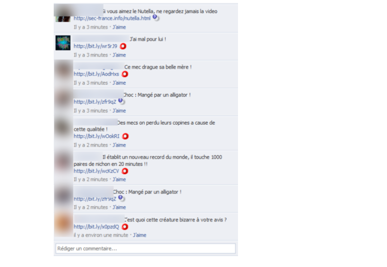This screenshot has height=267, width=387.
Task: Follow the bit.ly/AodHxs link
Action: (x=96, y=74)
